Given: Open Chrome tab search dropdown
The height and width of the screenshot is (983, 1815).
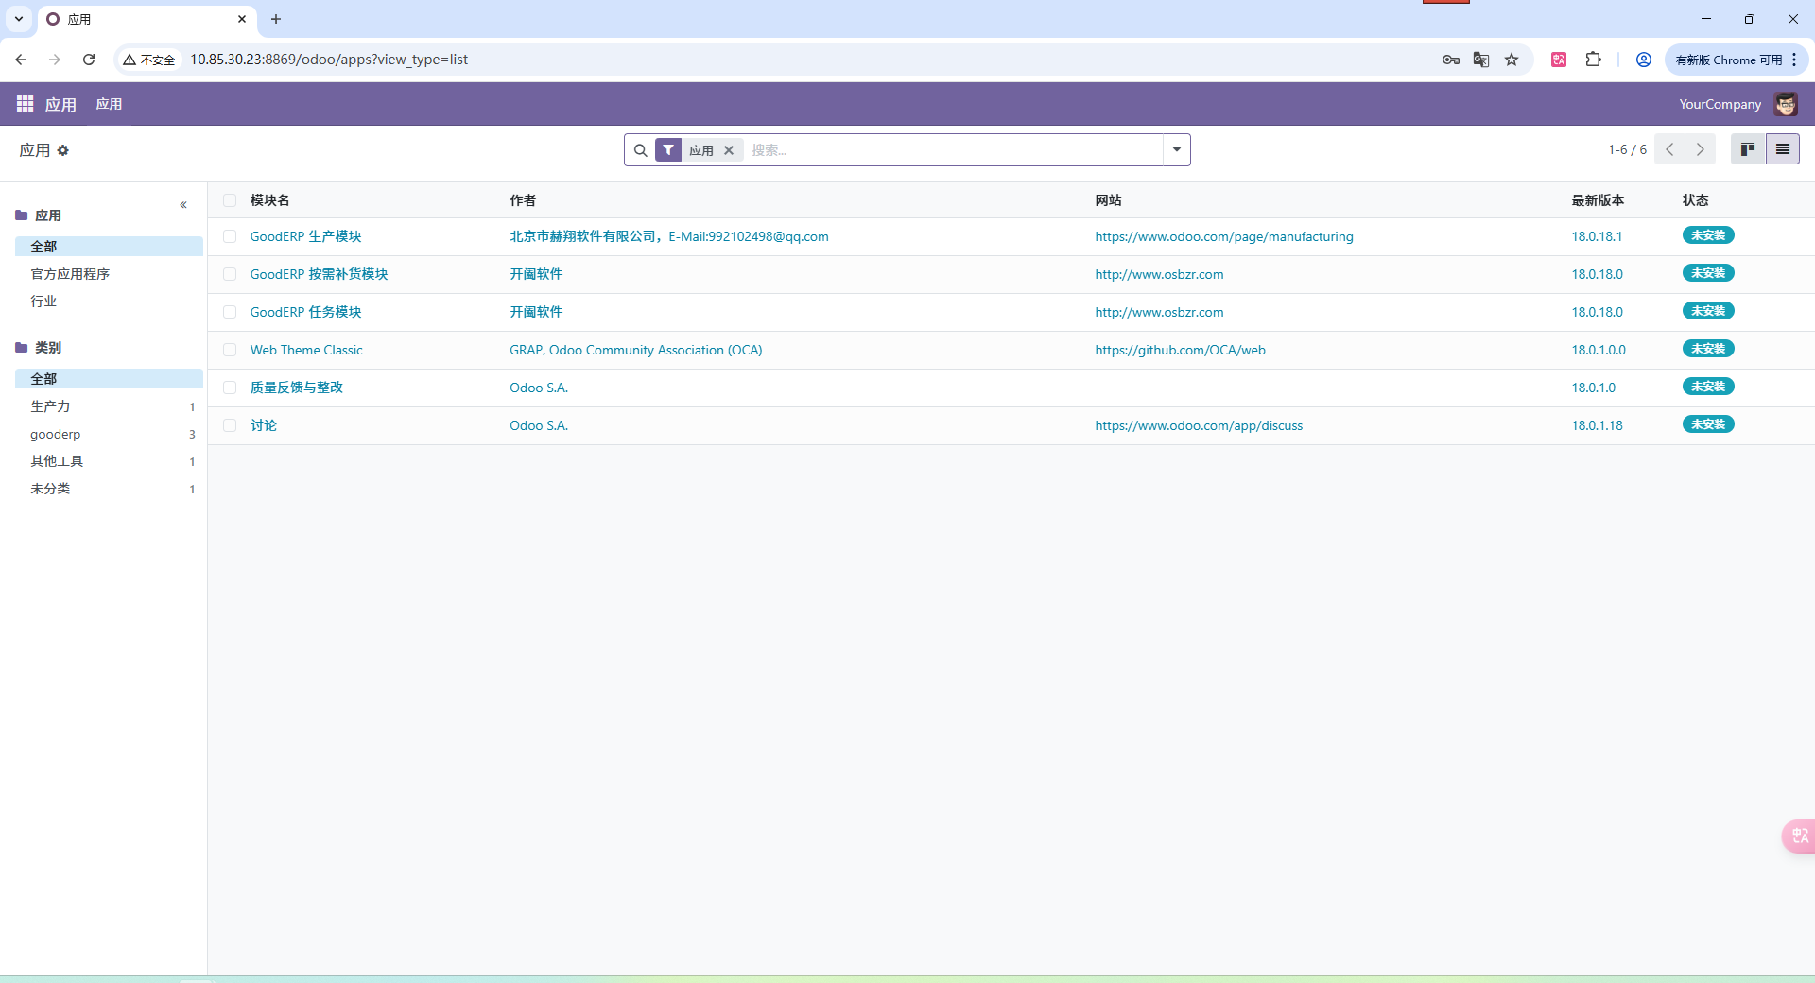Looking at the screenshot, I should pos(18,19).
